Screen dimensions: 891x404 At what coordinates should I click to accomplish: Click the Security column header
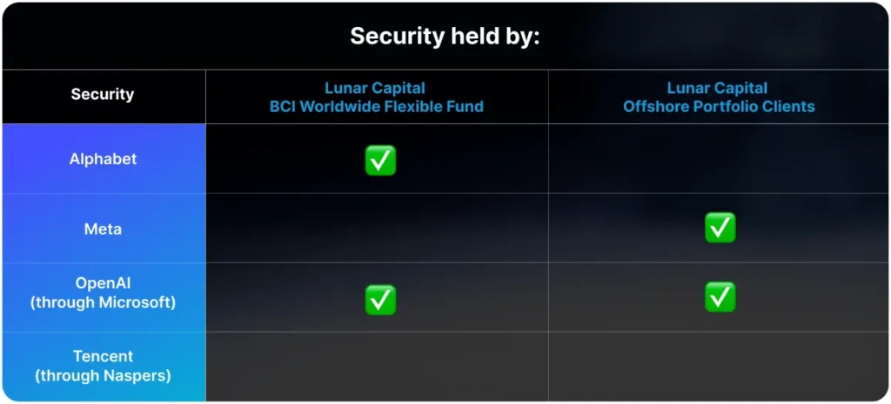(103, 94)
